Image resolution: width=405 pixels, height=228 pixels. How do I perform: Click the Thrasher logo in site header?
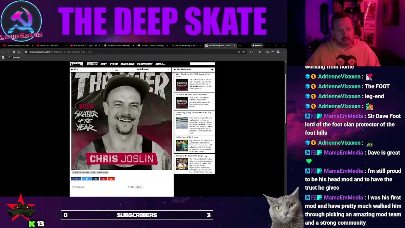(77, 64)
